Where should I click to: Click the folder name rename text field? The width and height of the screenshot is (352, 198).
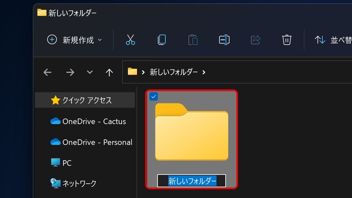pyautogui.click(x=192, y=181)
